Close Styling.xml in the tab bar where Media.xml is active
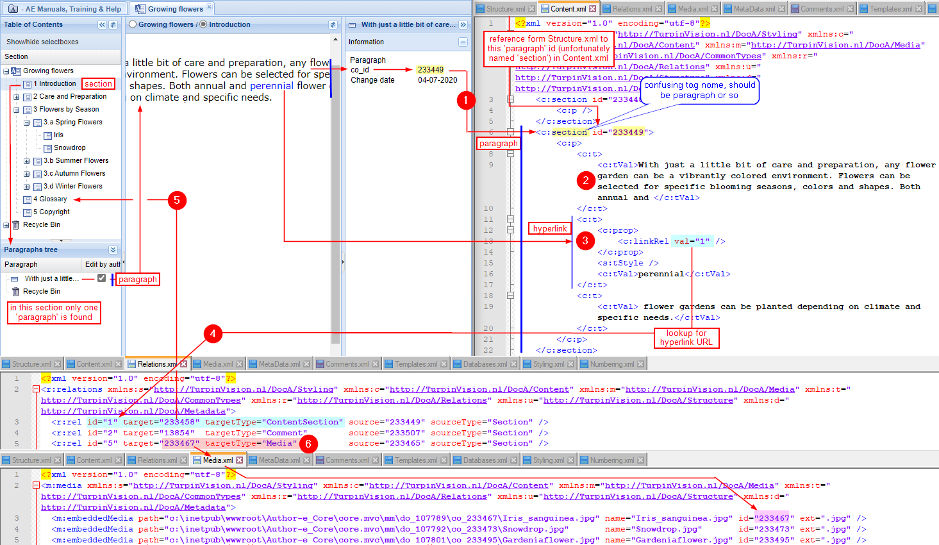The image size is (939, 545). point(570,460)
